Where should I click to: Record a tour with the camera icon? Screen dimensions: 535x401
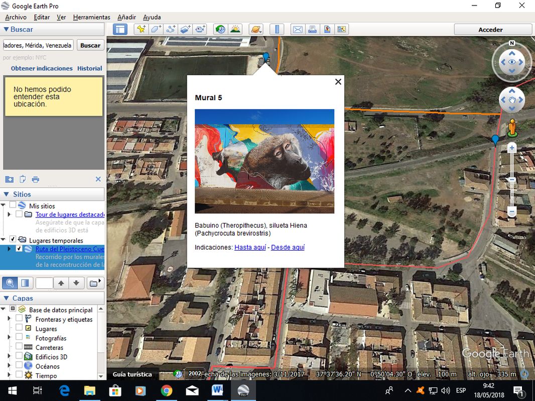tap(200, 29)
